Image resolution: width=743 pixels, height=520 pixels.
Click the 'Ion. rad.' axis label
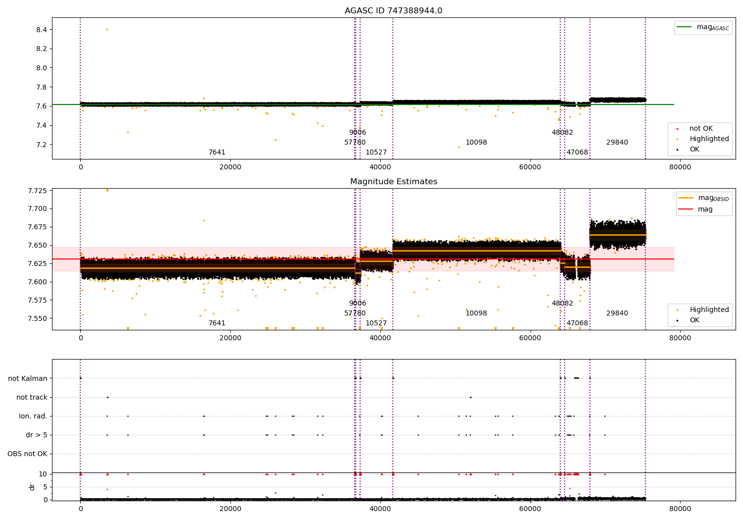coord(33,416)
